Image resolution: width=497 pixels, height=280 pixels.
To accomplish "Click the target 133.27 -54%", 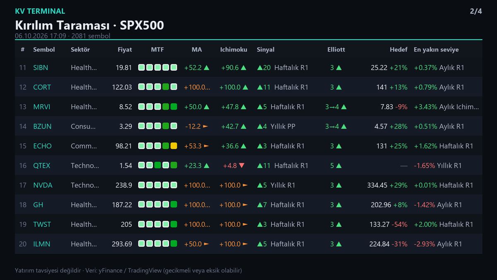I will 388,224.
